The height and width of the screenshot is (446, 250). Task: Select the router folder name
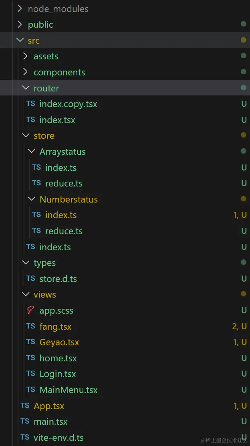[46, 88]
